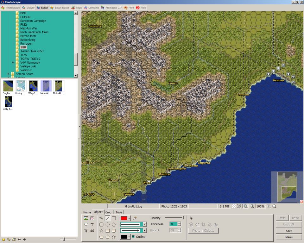Image resolution: width=304 pixels, height=243 pixels.
Task: Select the filled pentagon shape tool
Action: coord(107,237)
